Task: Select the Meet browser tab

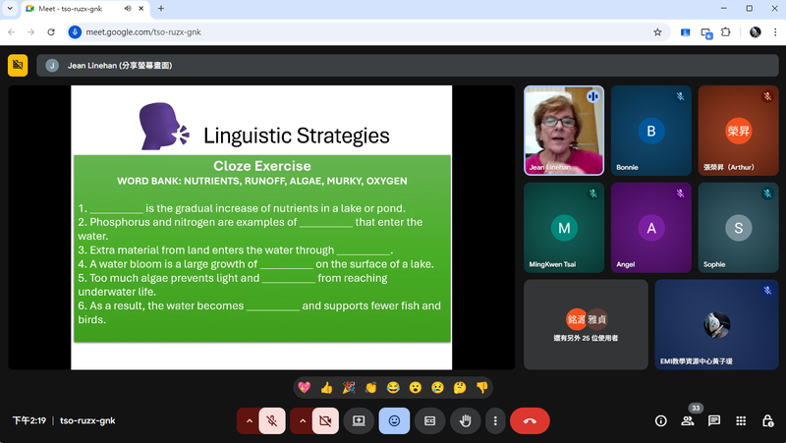Action: click(79, 9)
